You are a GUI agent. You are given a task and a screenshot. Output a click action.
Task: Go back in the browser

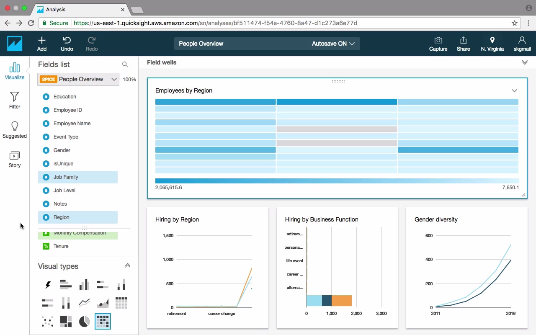click(8, 23)
